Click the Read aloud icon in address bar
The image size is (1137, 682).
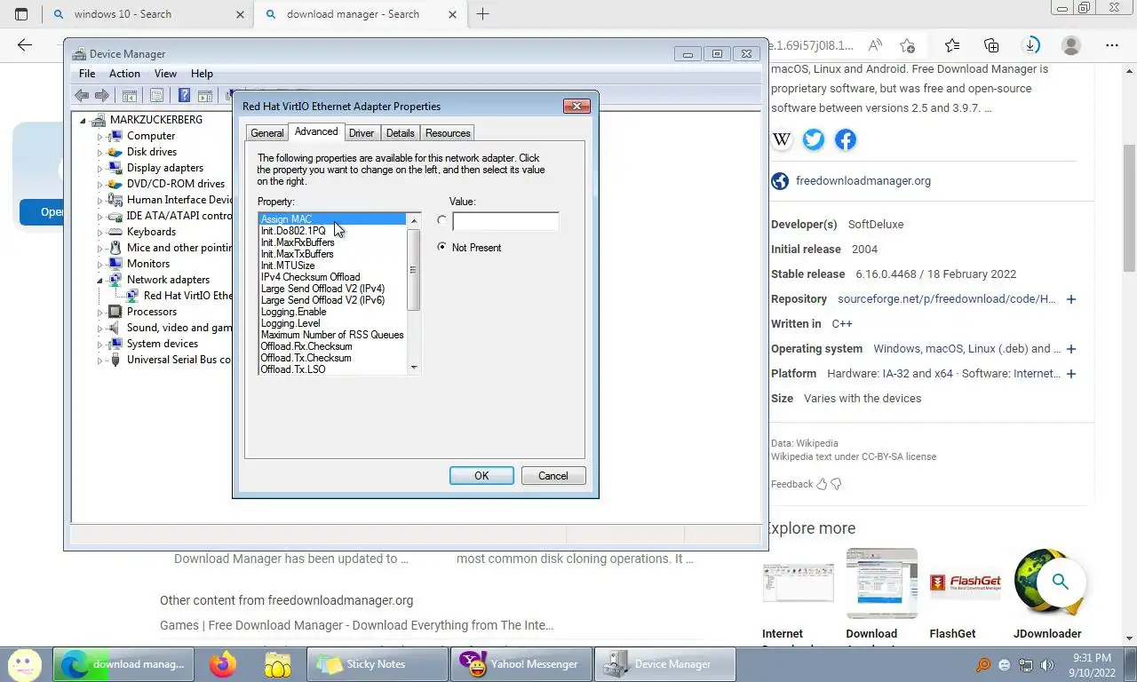[875, 45]
